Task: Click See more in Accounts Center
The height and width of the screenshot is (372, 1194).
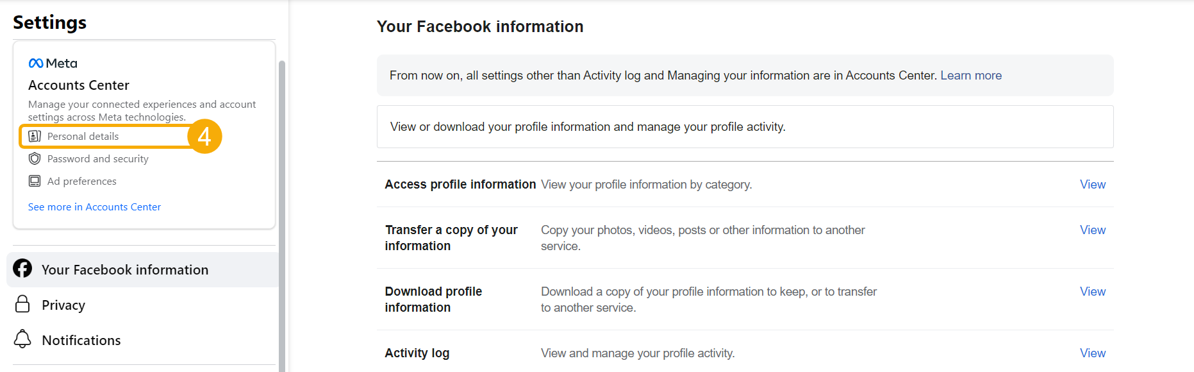Action: 94,207
